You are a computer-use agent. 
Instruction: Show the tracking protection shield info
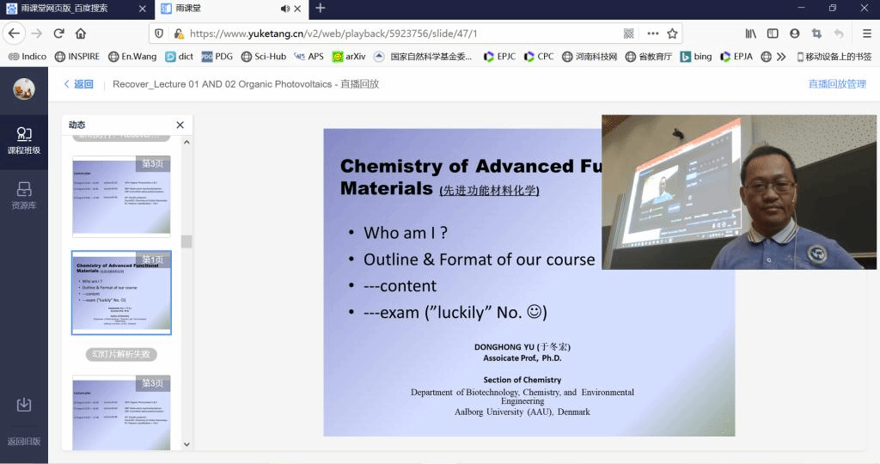pos(159,34)
